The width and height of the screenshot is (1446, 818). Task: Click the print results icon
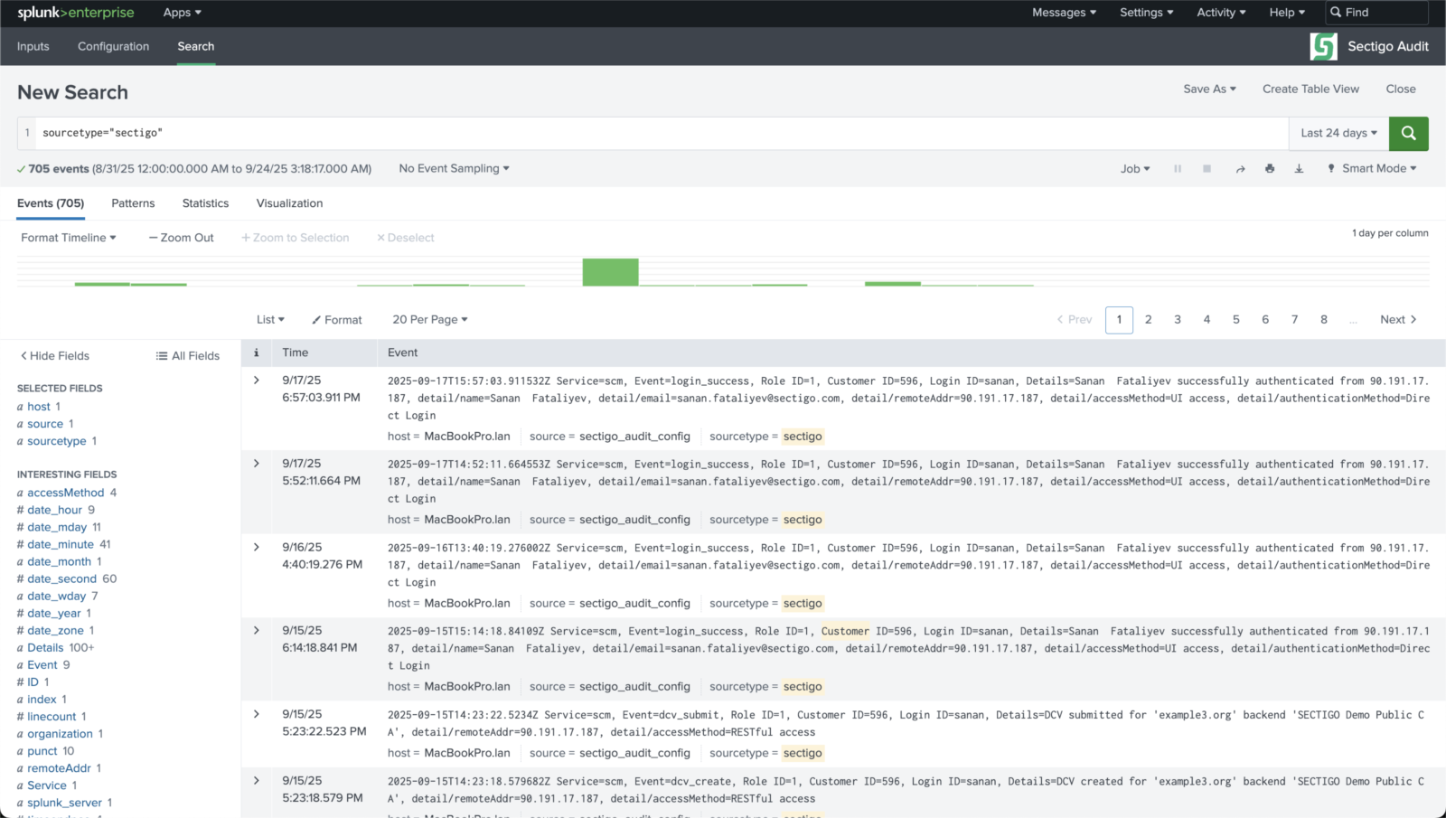point(1270,169)
